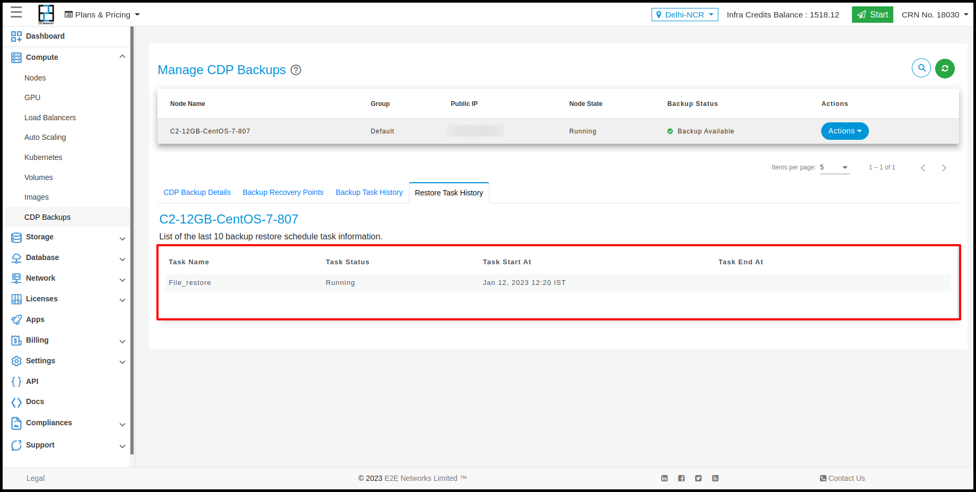Open GPU in sidebar
Screen dimensions: 976x492
coord(32,97)
